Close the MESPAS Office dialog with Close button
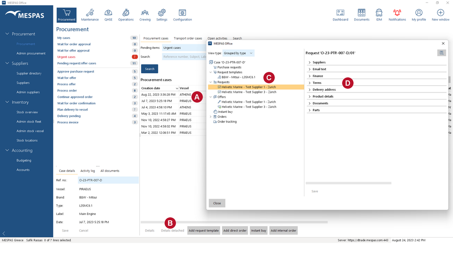This screenshot has width=453, height=267. pos(217,203)
